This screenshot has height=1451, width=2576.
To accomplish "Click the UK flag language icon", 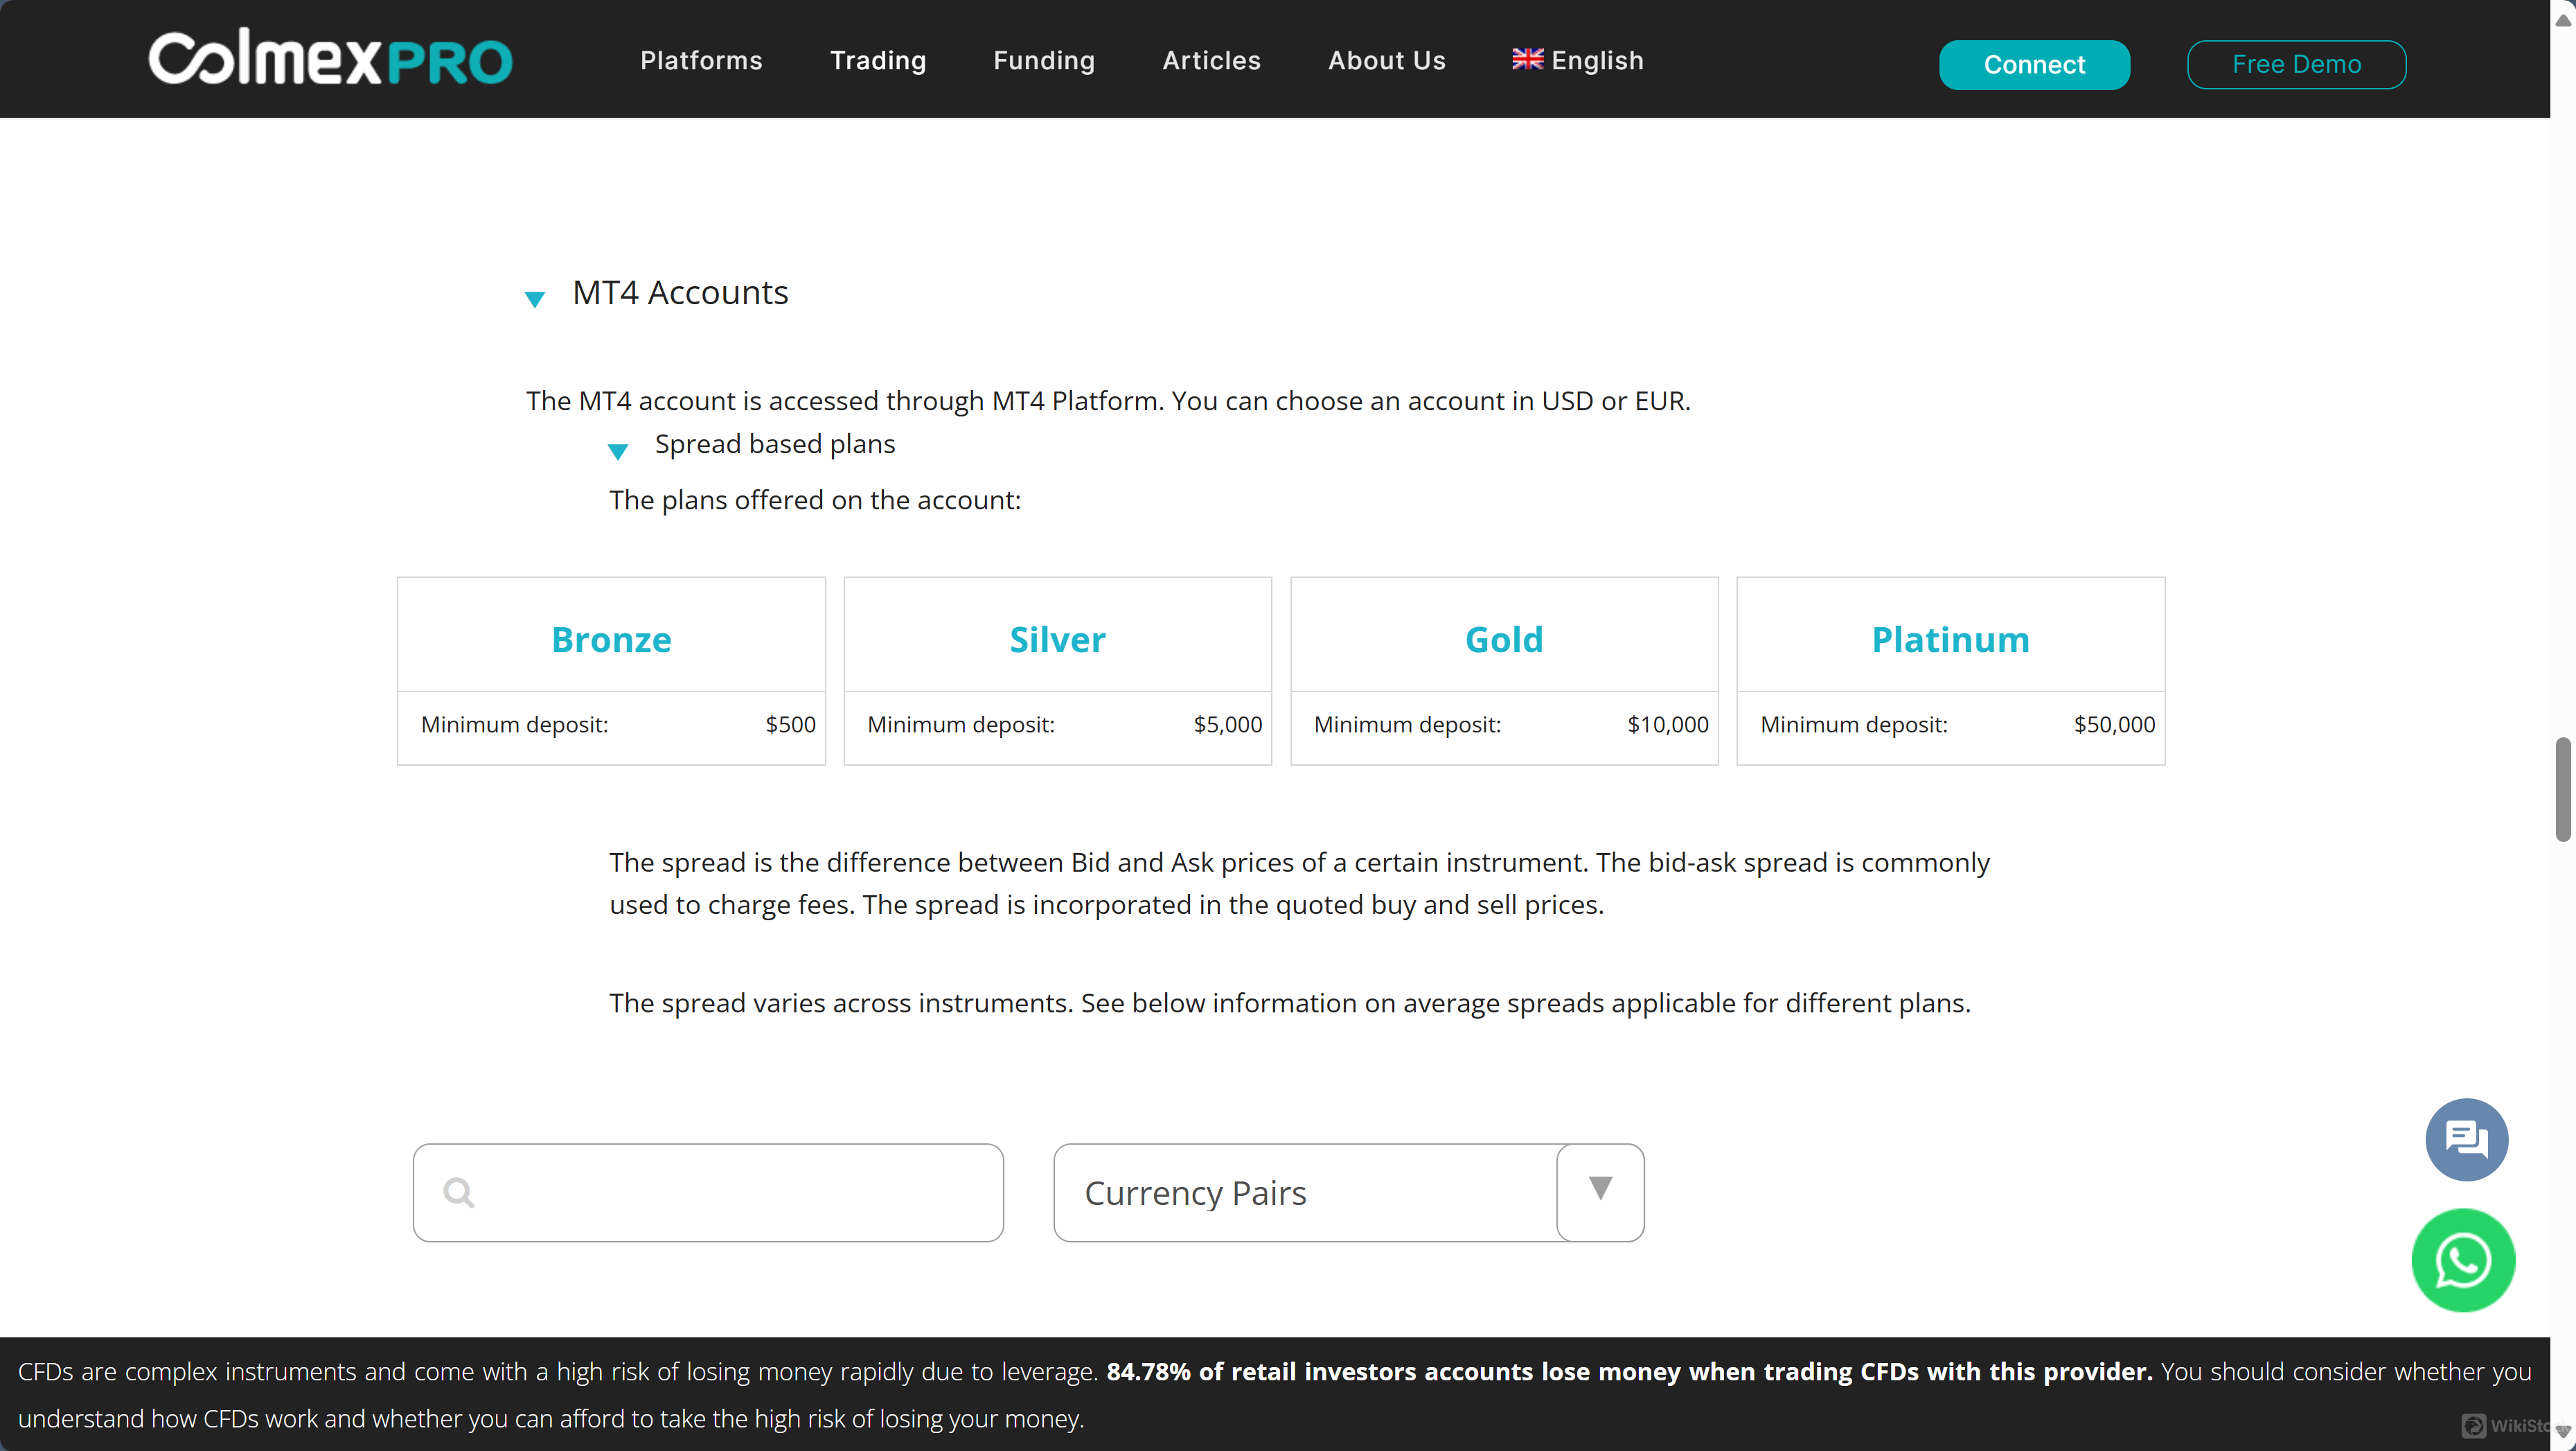I will (x=1527, y=59).
